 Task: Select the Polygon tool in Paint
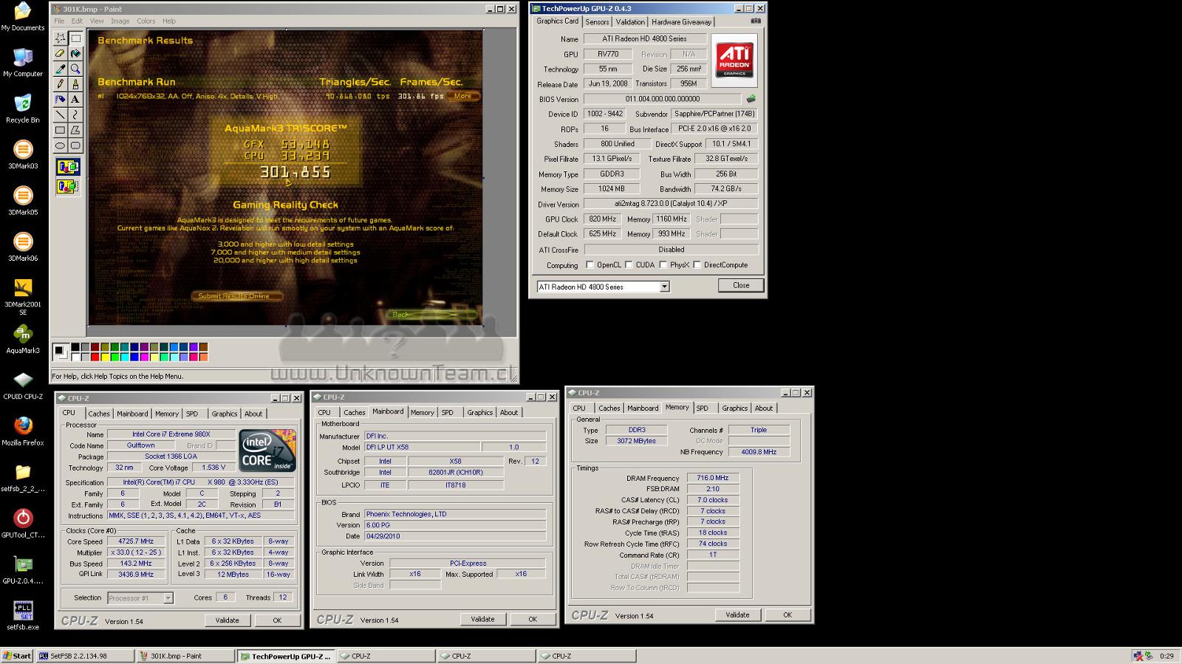pyautogui.click(x=75, y=130)
